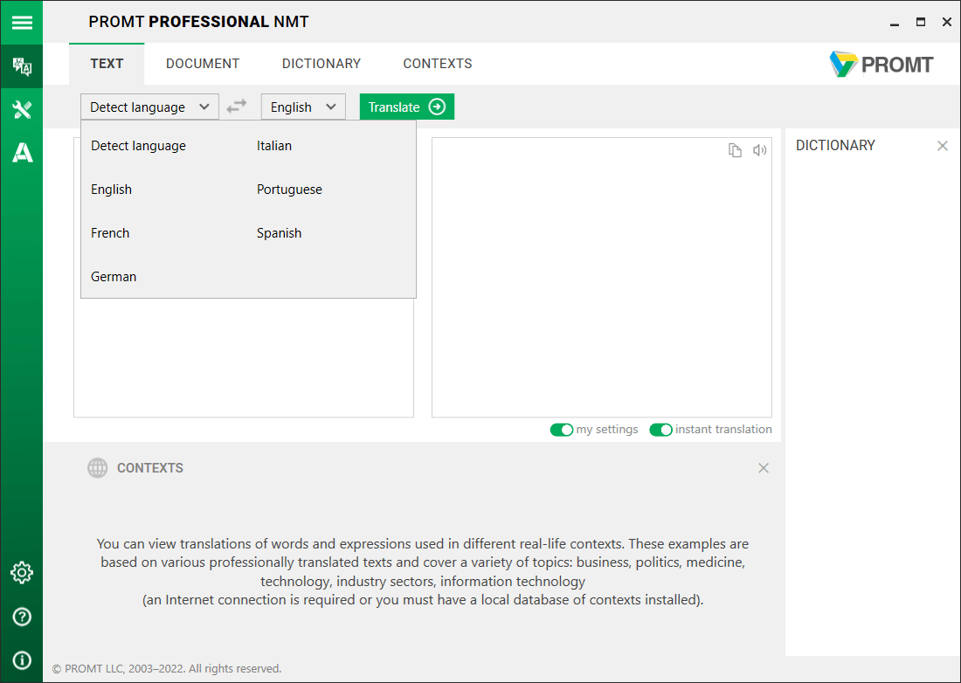This screenshot has width=961, height=683.
Task: Switch to the TEXT tab
Action: [x=107, y=64]
